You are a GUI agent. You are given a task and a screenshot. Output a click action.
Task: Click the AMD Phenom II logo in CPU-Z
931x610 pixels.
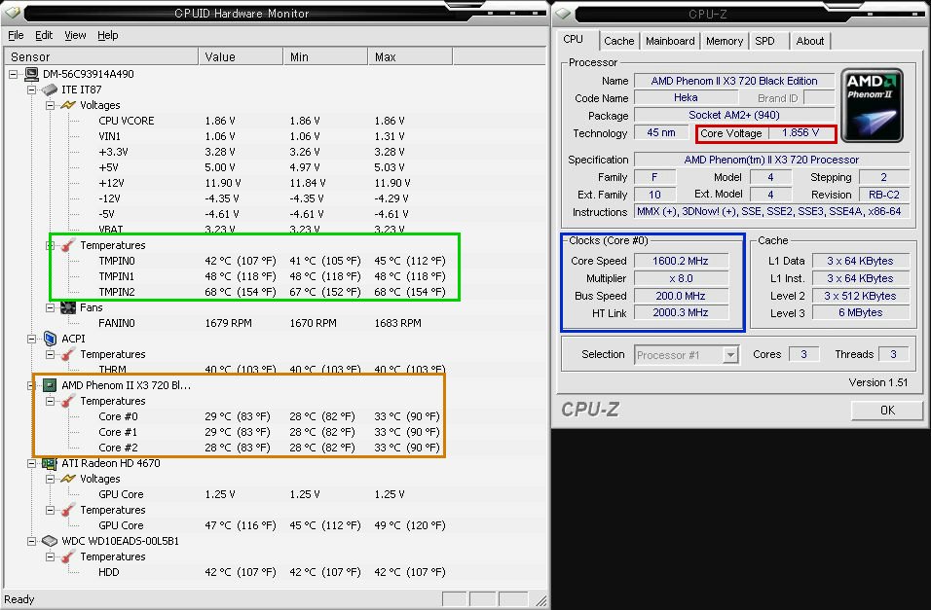click(x=872, y=106)
